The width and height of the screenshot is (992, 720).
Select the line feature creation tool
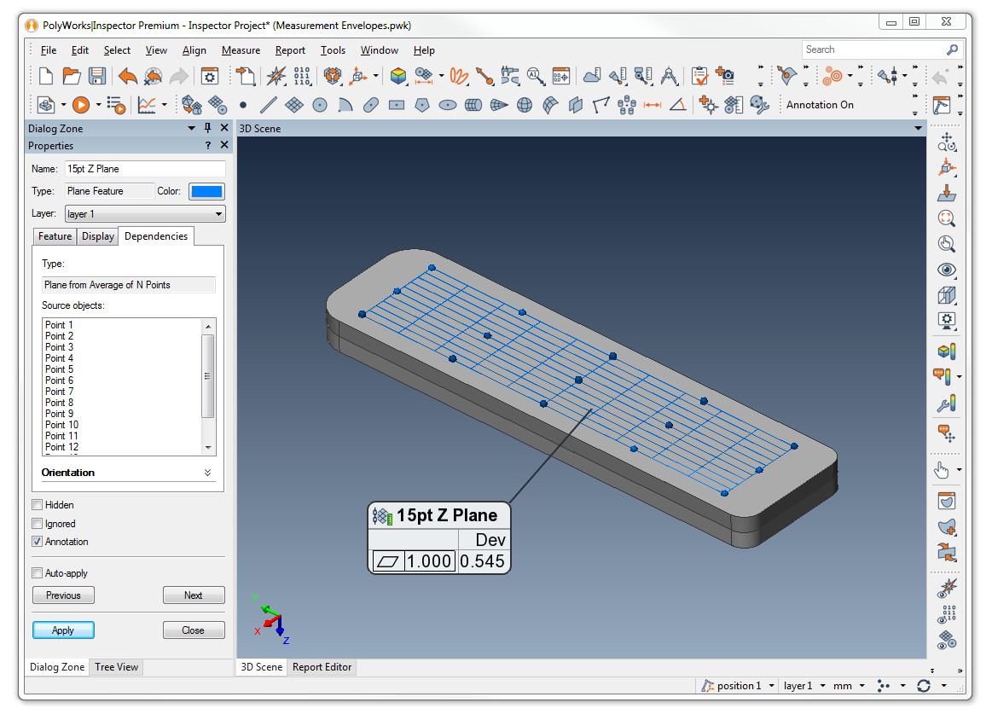[268, 105]
